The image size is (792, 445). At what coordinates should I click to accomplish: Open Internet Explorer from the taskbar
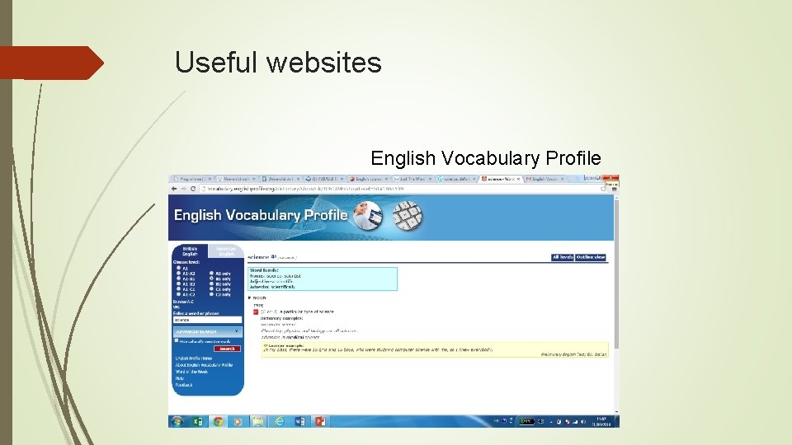(x=279, y=421)
